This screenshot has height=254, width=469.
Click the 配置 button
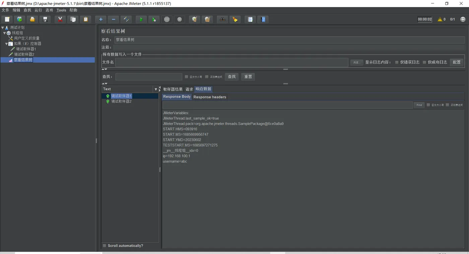457,62
